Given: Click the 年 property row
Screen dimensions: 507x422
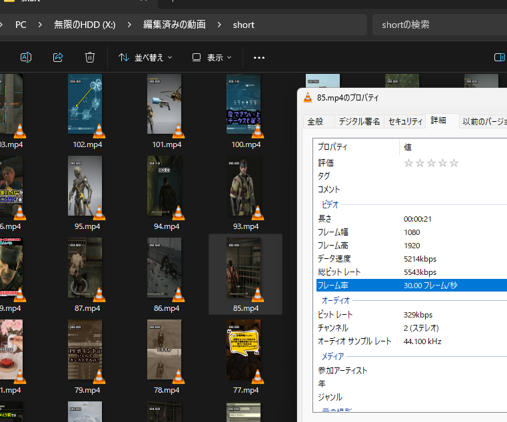Looking at the screenshot, I should pyautogui.click(x=412, y=384).
